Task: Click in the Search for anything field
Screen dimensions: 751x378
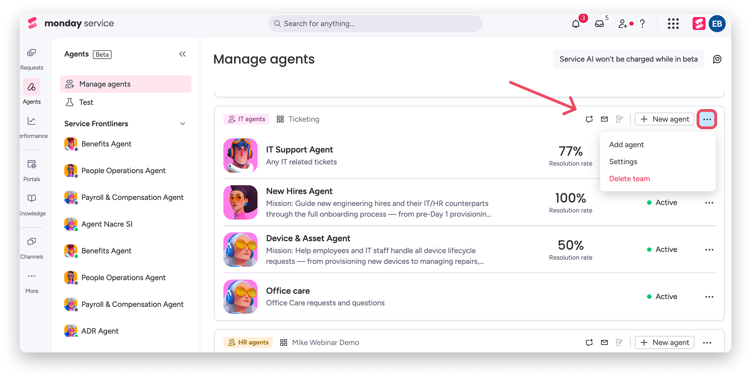Action: (375, 24)
